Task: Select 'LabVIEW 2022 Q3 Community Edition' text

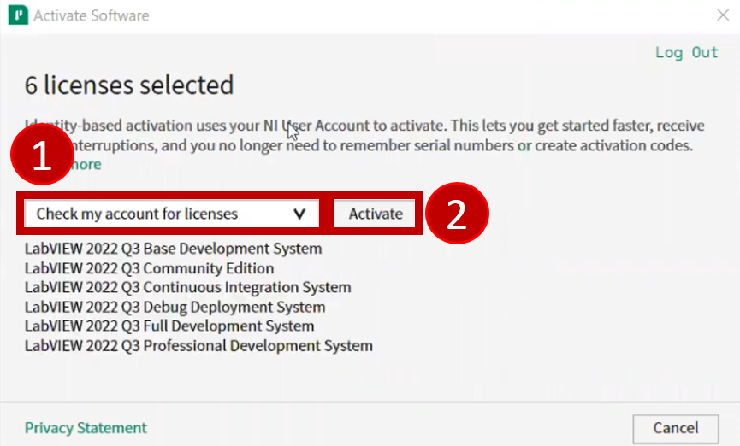Action: tap(149, 268)
